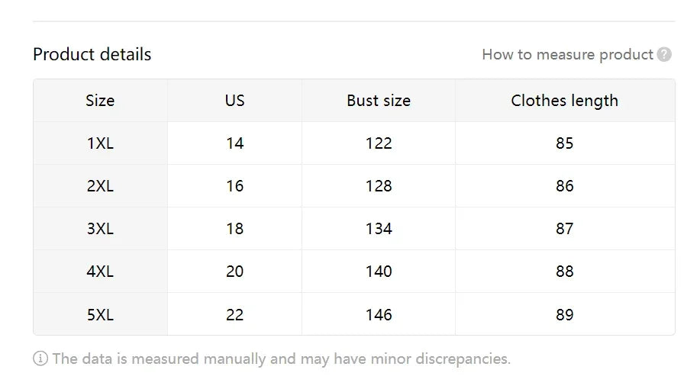Viewport: 700px width, 389px height.
Task: Pick the 4XL size row
Action: pos(100,272)
